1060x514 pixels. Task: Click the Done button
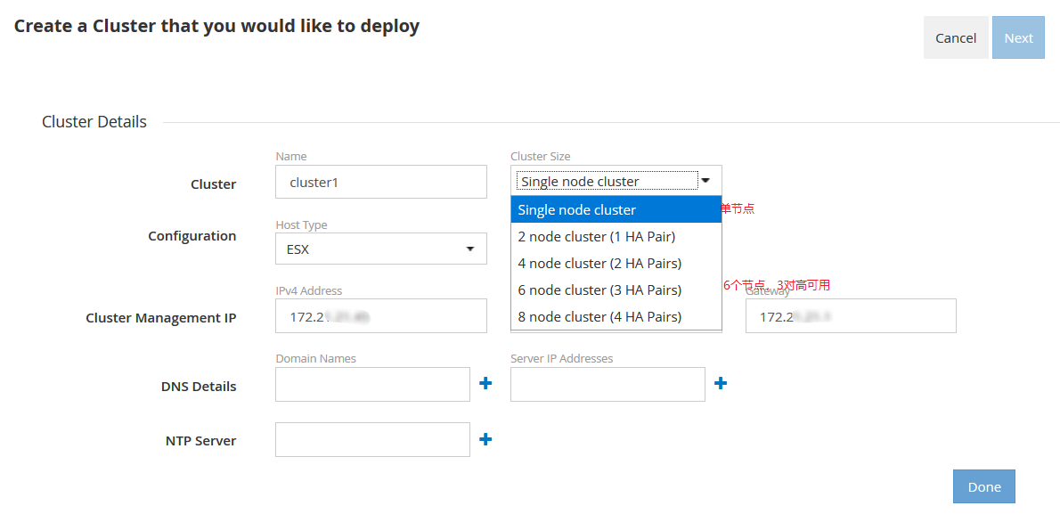pos(983,486)
